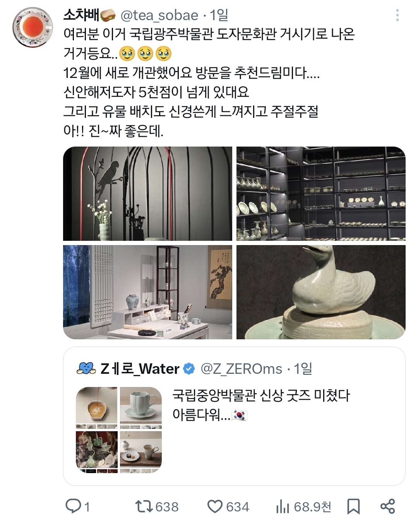
Task: Open the teacup profile avatar
Action: [x=32, y=27]
